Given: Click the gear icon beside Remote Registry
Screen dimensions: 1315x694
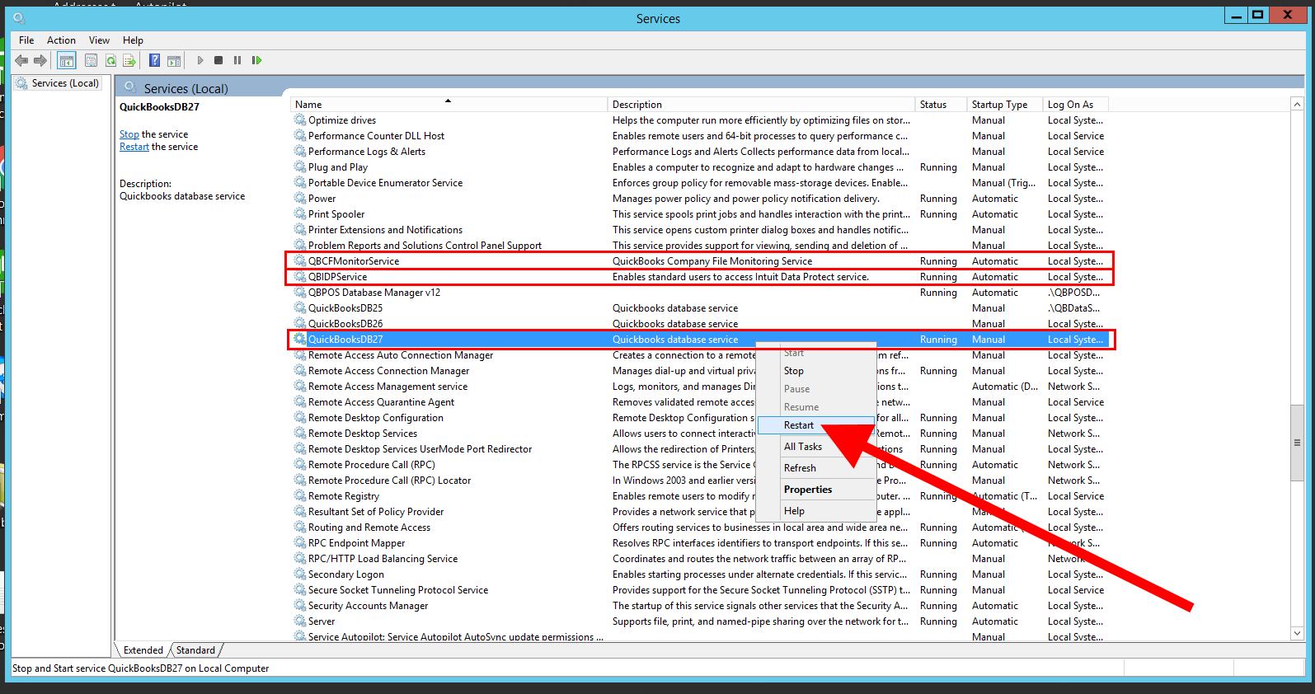Looking at the screenshot, I should pyautogui.click(x=300, y=496).
